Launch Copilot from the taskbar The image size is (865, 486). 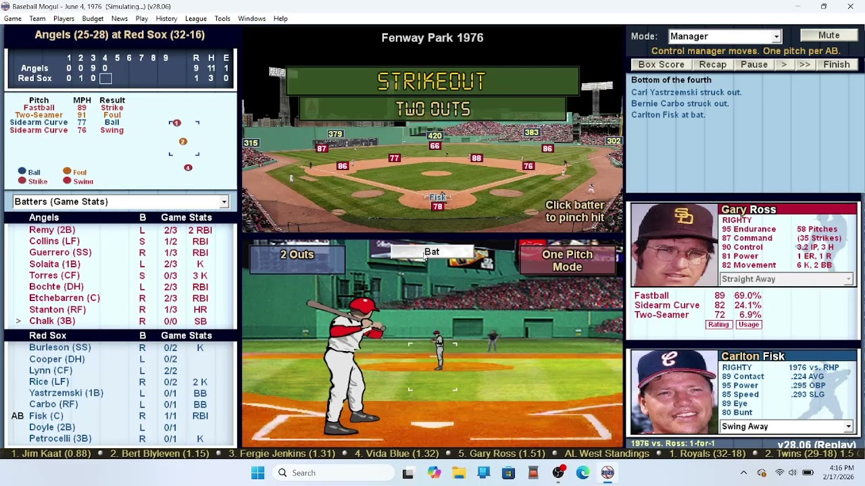pos(434,473)
